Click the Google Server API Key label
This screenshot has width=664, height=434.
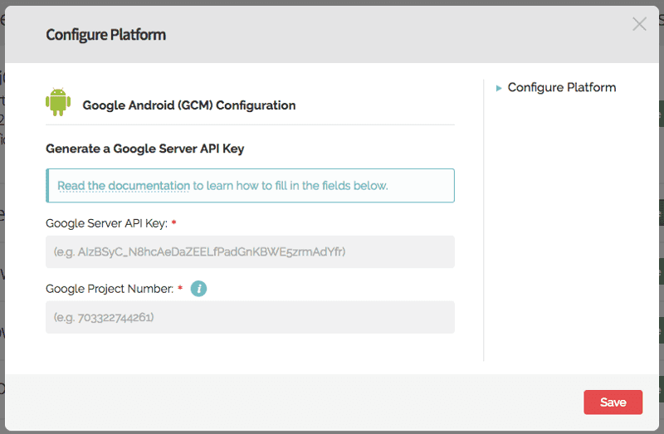click(x=107, y=223)
